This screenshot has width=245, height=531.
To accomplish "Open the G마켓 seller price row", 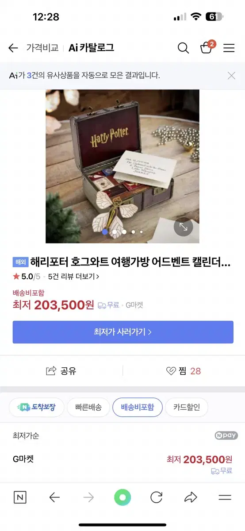I will [x=122, y=464].
